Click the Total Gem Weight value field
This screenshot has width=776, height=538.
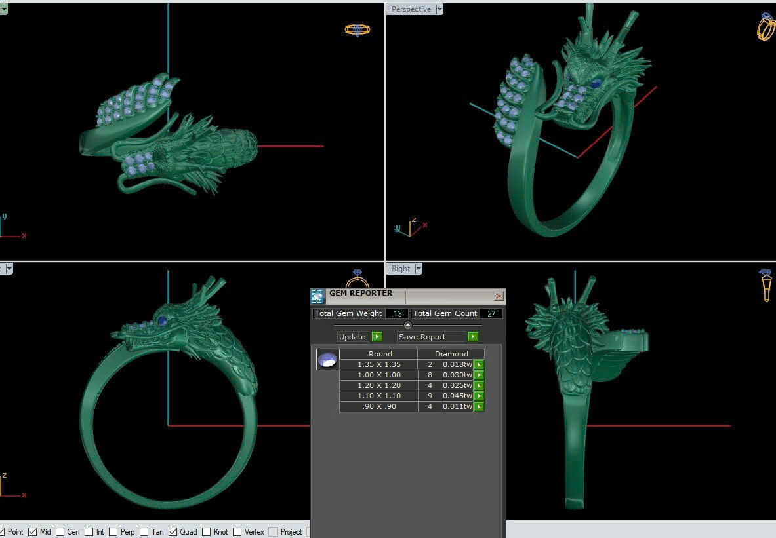pyautogui.click(x=397, y=313)
